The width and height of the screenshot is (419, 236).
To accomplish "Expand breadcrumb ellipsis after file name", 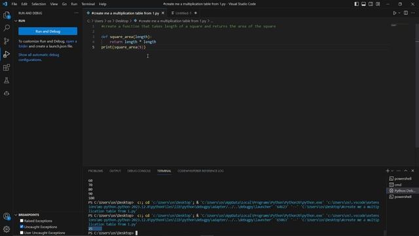I will tap(212, 21).
